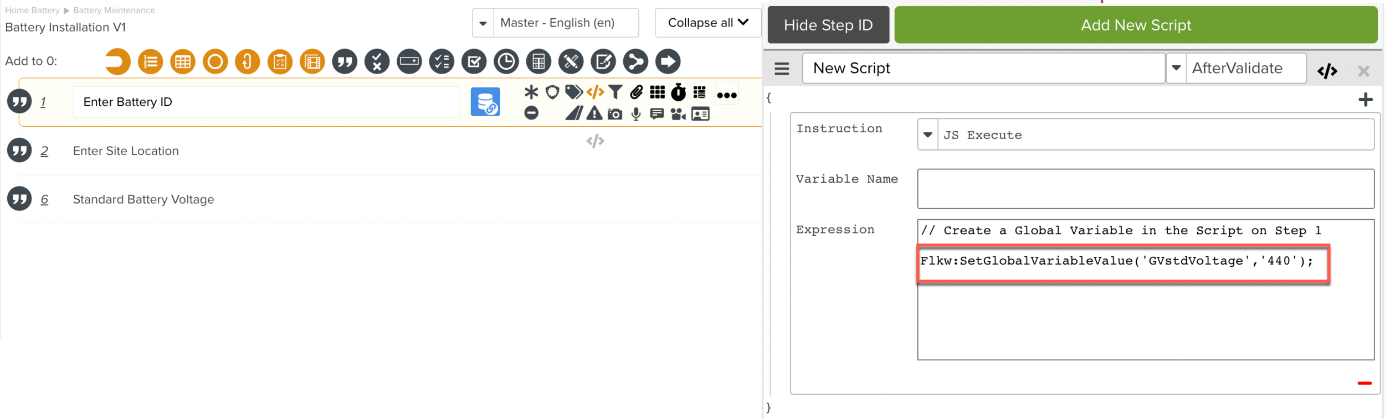Image resolution: width=1385 pixels, height=419 pixels.
Task: Click the Add New Script button
Action: click(1136, 25)
